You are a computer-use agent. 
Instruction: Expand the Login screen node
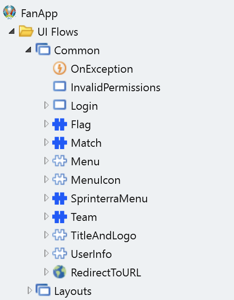46,105
